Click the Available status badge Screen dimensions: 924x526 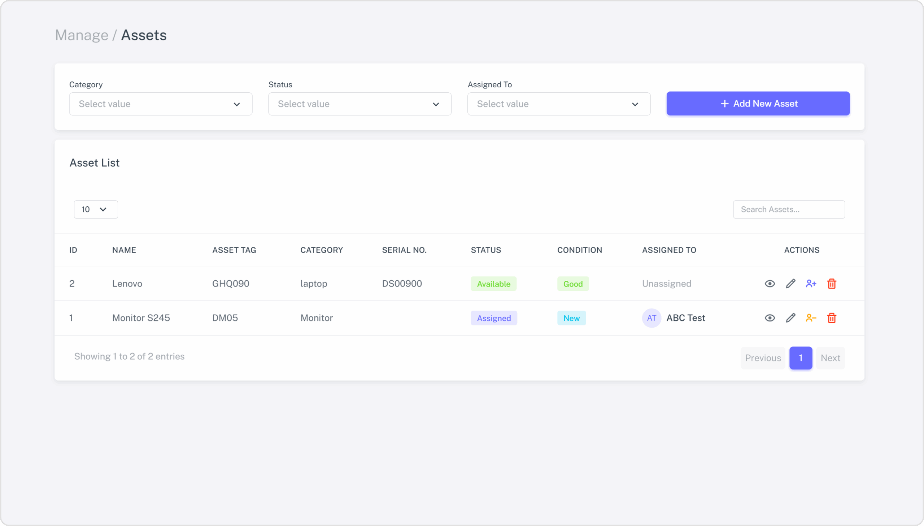[x=494, y=284]
